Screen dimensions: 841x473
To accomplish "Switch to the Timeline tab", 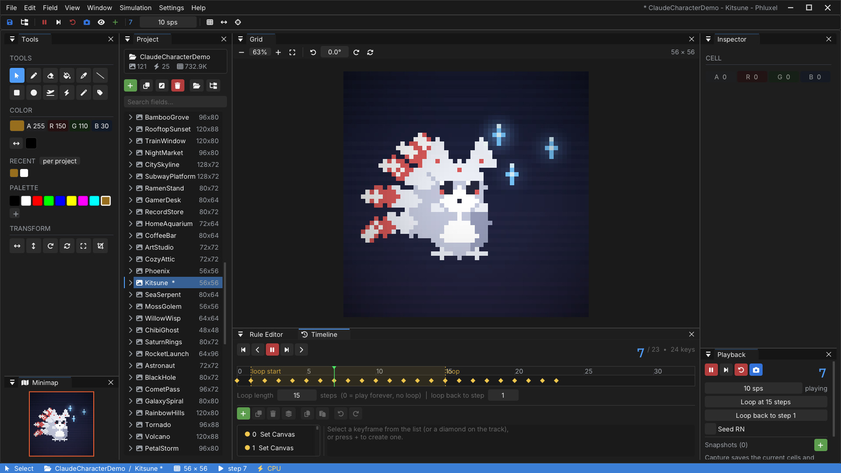I will coord(324,334).
